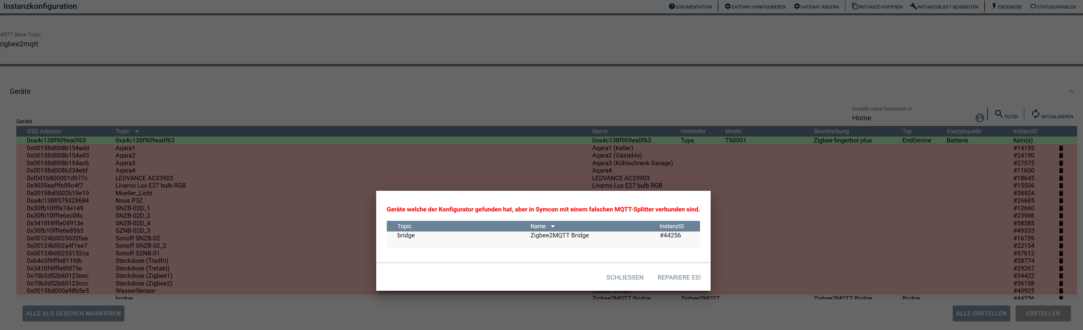Open Ereignisse lightning icon
The image size is (1083, 330).
994,6
